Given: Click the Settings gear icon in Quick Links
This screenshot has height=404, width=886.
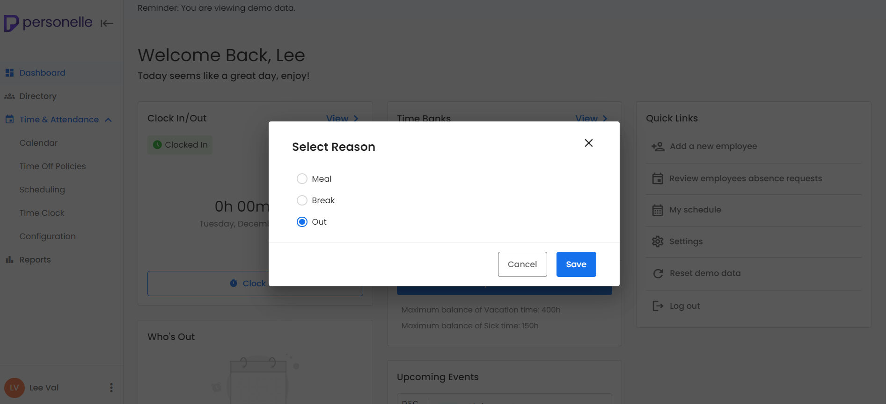Looking at the screenshot, I should click(x=658, y=241).
